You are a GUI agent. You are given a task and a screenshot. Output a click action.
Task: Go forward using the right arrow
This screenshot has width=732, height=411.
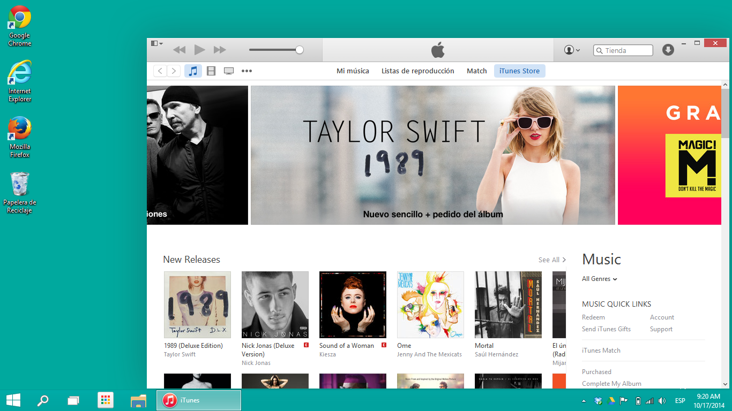point(174,71)
